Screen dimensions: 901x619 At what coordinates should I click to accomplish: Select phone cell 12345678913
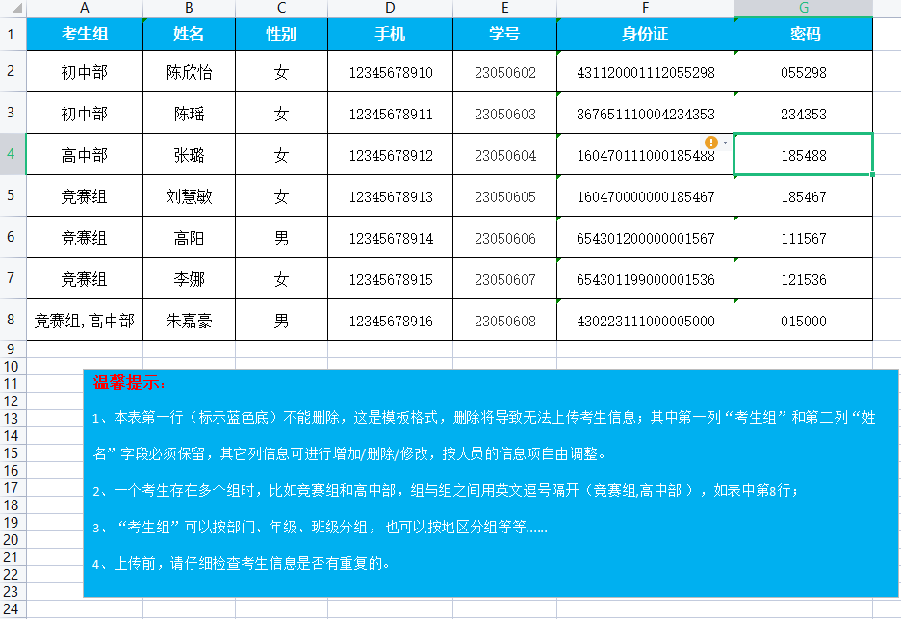[390, 196]
